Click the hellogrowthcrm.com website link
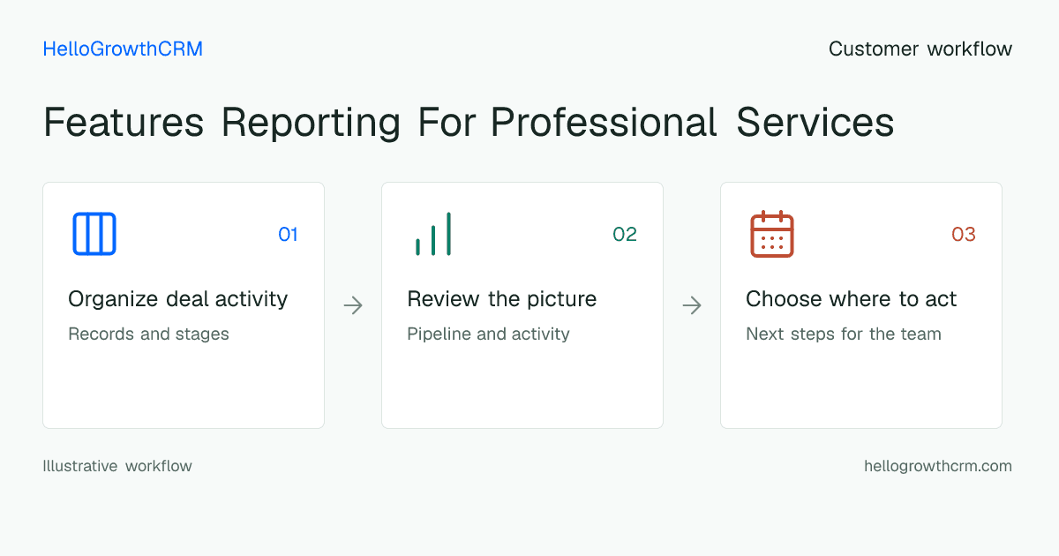 point(938,466)
